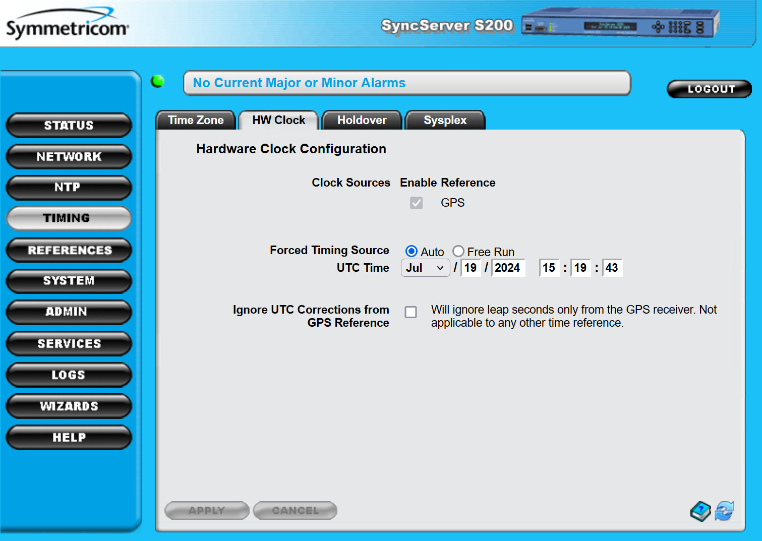Click the Enable Reference column header
This screenshot has height=541, width=762.
[448, 183]
